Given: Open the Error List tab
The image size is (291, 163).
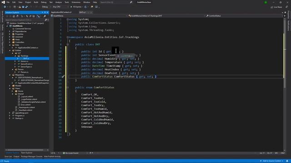Looking at the screenshot, I should click(x=8, y=157).
